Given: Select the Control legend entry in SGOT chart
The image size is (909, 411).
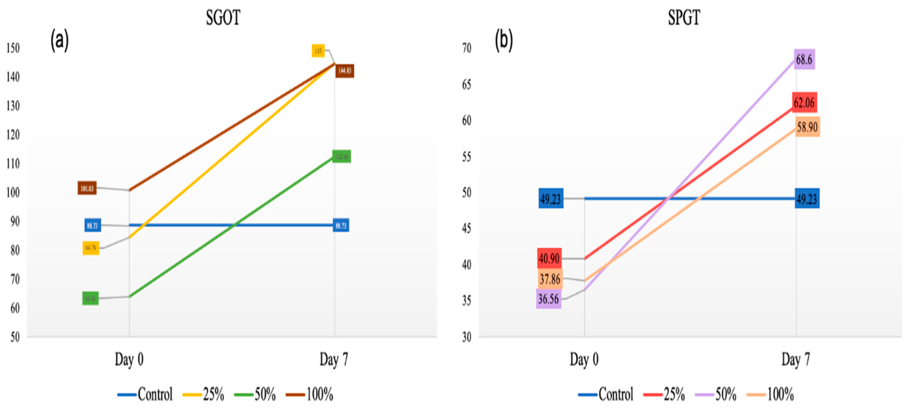Looking at the screenshot, I should coord(145,394).
